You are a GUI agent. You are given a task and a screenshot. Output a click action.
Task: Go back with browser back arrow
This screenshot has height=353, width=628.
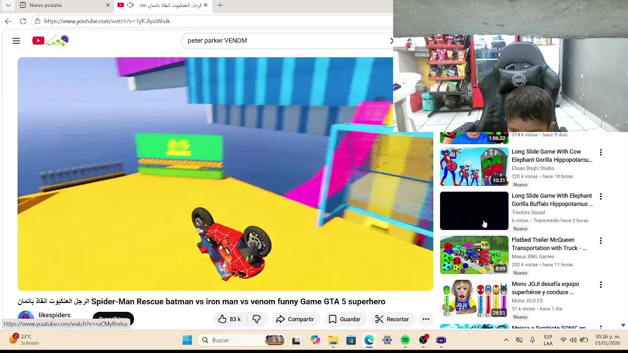[8, 21]
